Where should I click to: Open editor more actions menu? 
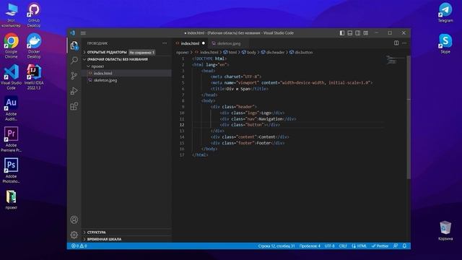pyautogui.click(x=404, y=43)
